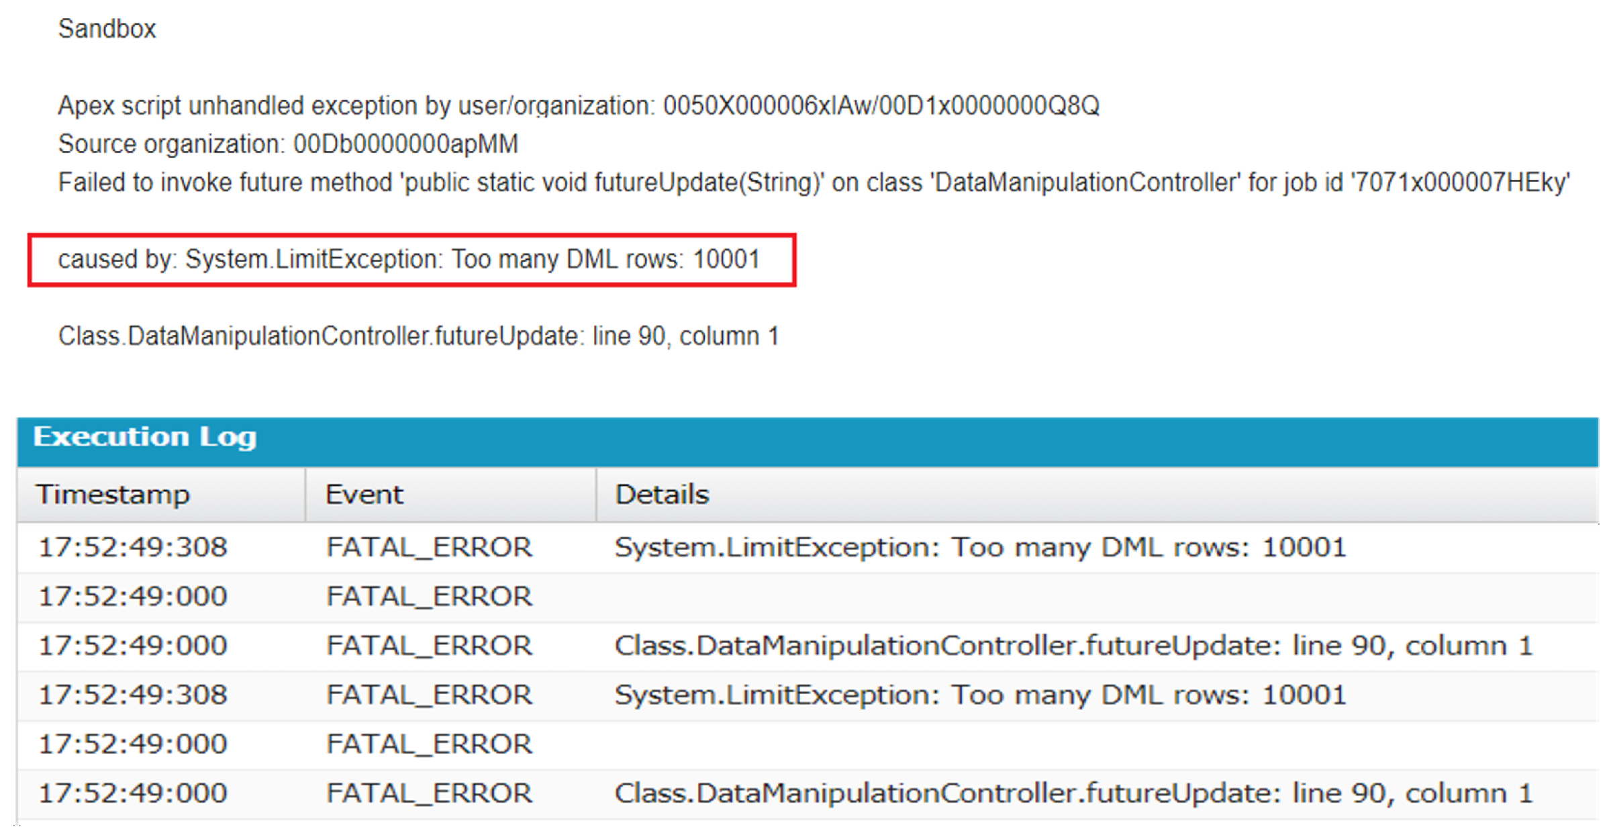Image resolution: width=1615 pixels, height=839 pixels.
Task: Click the first 'Too many DML rows: 10001' detail cell
Action: (980, 548)
